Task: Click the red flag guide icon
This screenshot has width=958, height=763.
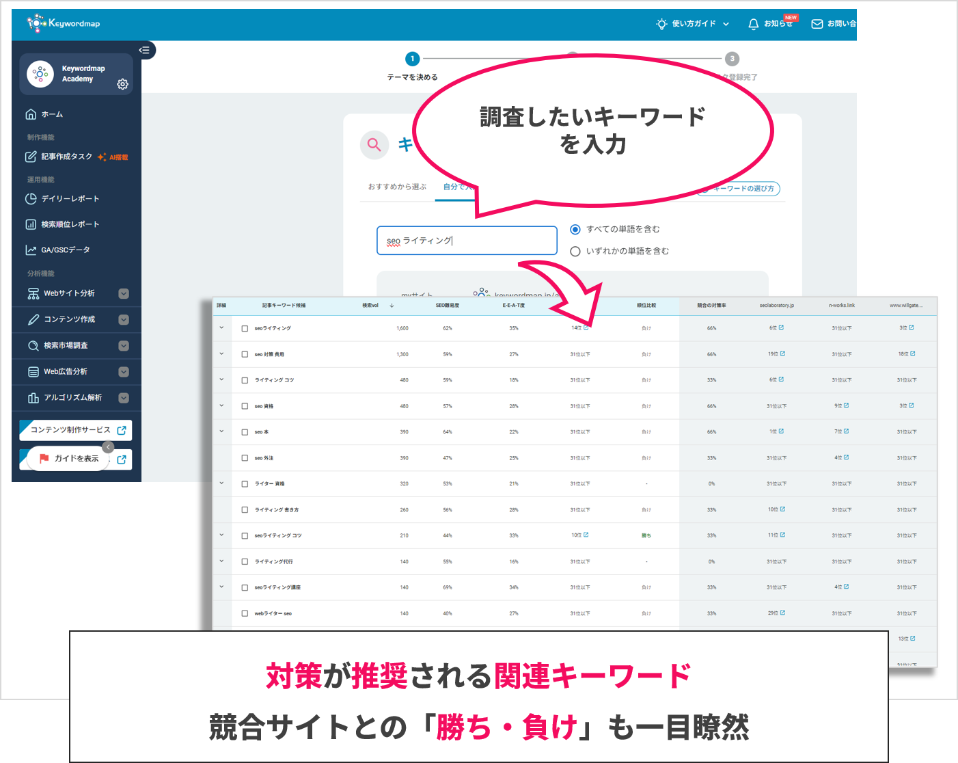Action: click(44, 459)
